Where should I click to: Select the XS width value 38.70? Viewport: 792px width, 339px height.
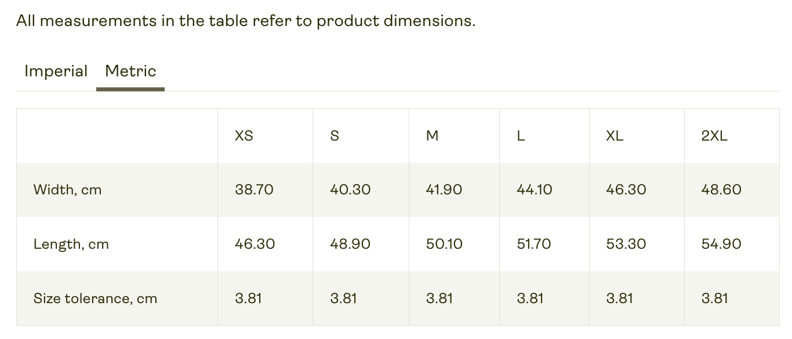254,190
